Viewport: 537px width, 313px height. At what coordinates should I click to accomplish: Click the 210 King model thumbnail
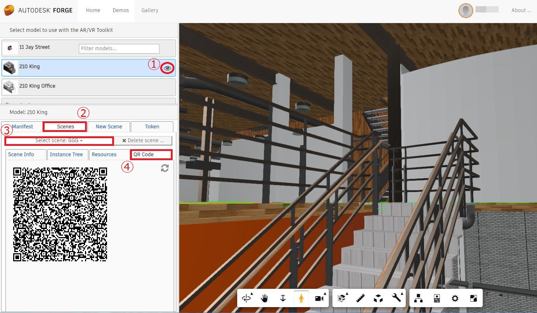pyautogui.click(x=10, y=67)
